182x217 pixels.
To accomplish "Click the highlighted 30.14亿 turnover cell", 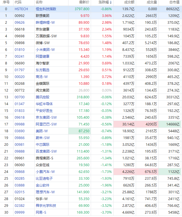I will [x=125, y=124].
